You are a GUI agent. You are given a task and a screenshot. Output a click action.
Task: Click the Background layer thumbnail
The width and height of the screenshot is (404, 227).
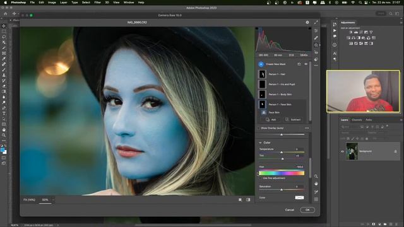[x=352, y=151]
